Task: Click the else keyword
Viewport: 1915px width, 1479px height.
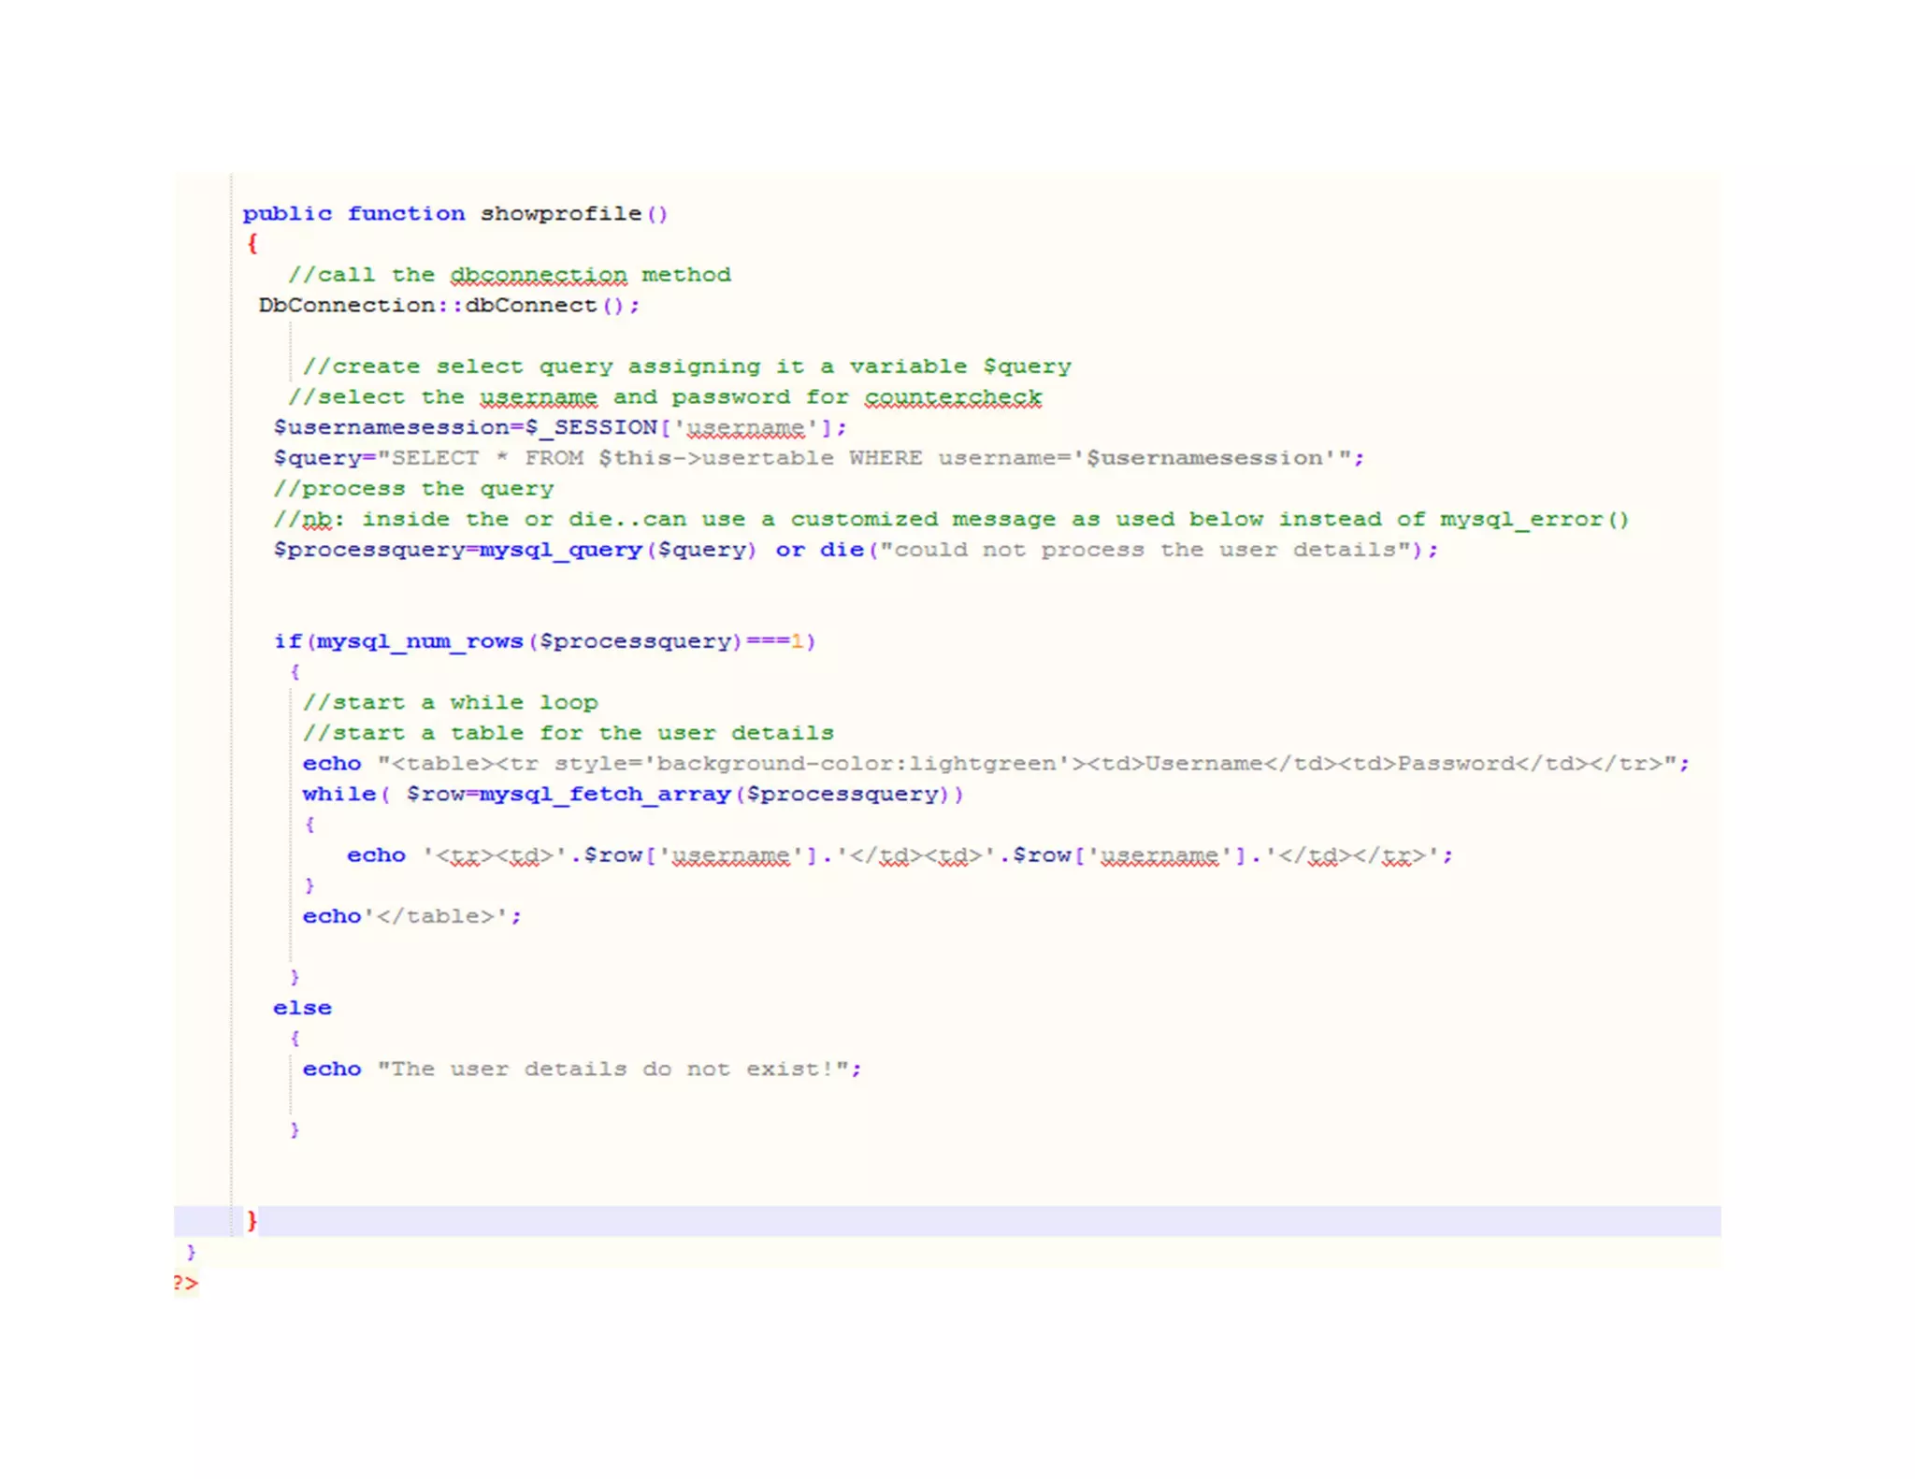Action: click(302, 1008)
